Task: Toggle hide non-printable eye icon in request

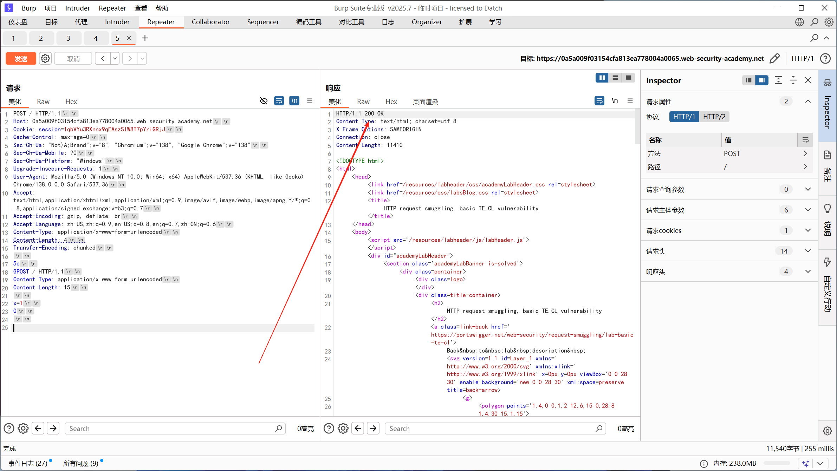Action: click(264, 101)
